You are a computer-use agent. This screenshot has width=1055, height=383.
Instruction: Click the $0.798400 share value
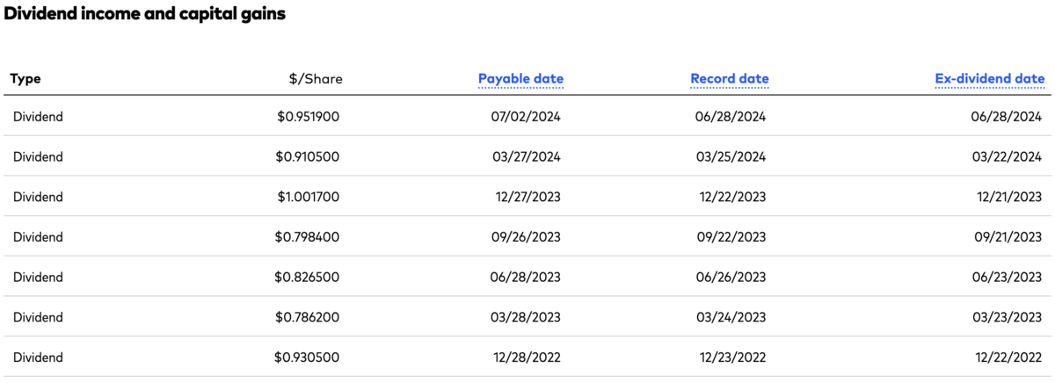tap(308, 237)
